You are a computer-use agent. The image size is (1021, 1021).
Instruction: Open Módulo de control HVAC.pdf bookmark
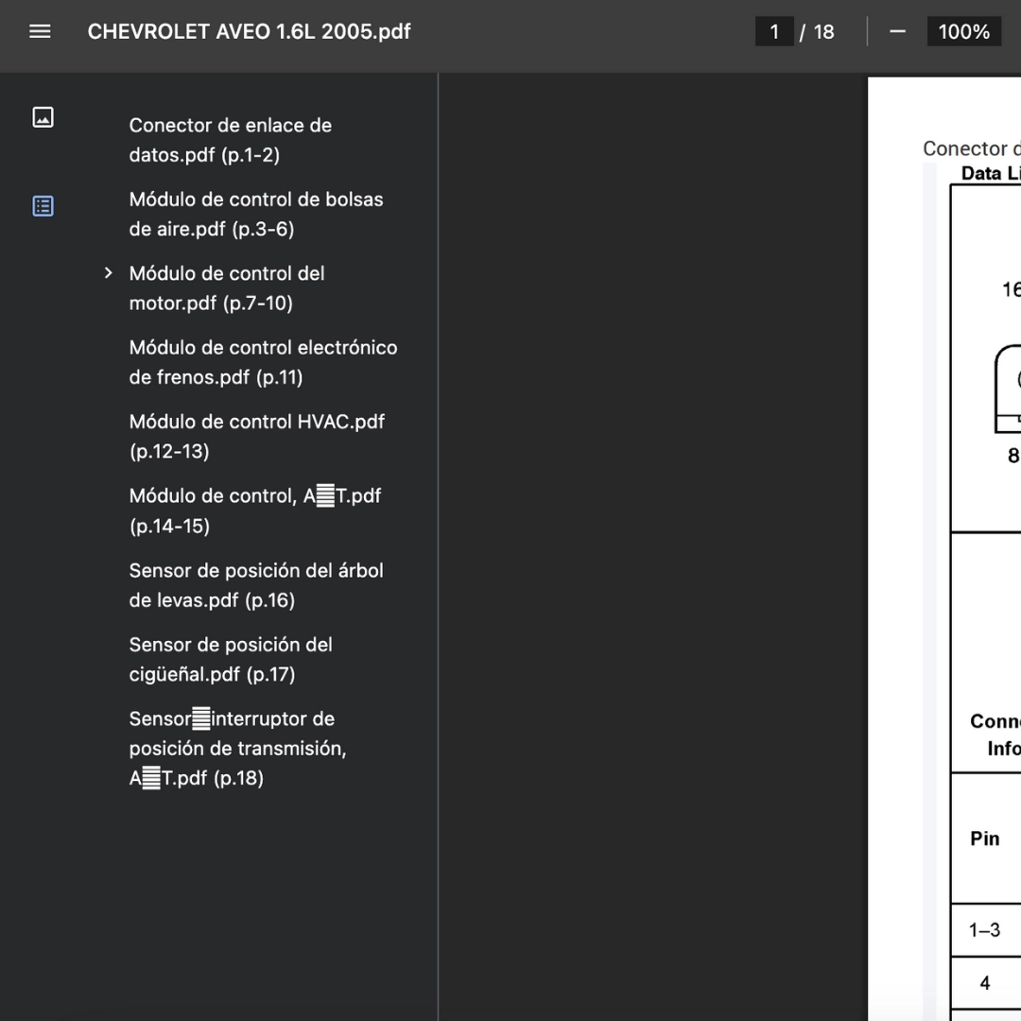coord(256,436)
